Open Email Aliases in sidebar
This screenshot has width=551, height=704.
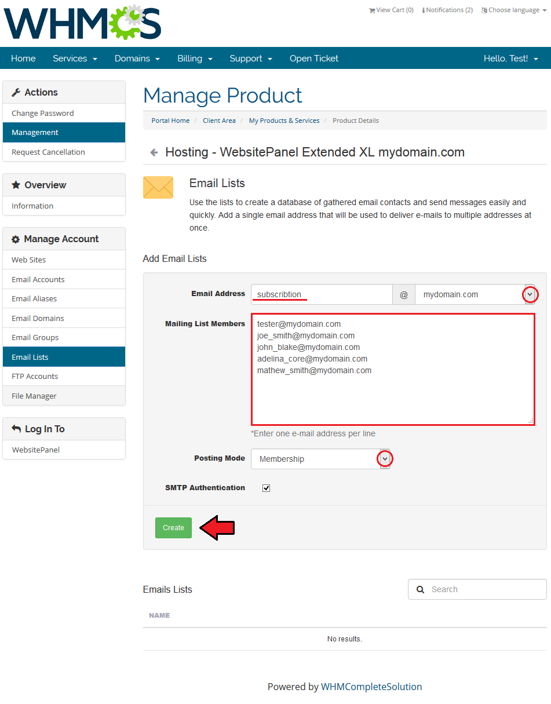pos(64,298)
